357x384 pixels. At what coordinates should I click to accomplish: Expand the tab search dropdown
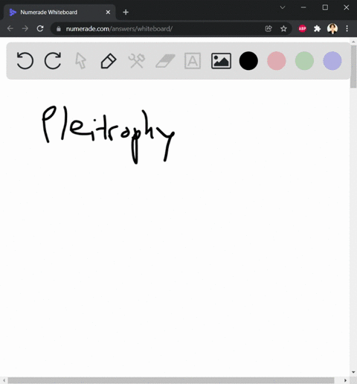pyautogui.click(x=283, y=7)
